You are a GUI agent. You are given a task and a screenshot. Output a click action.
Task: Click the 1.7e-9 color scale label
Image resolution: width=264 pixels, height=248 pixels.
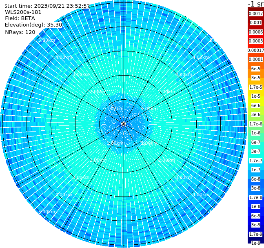256,234
